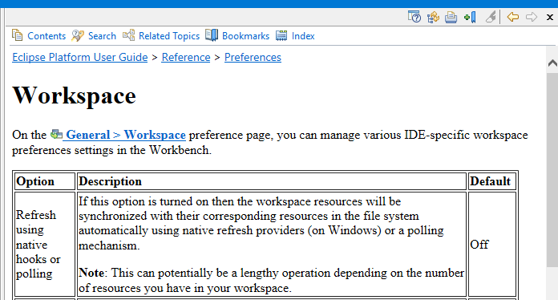Click the Default column header

click(491, 181)
